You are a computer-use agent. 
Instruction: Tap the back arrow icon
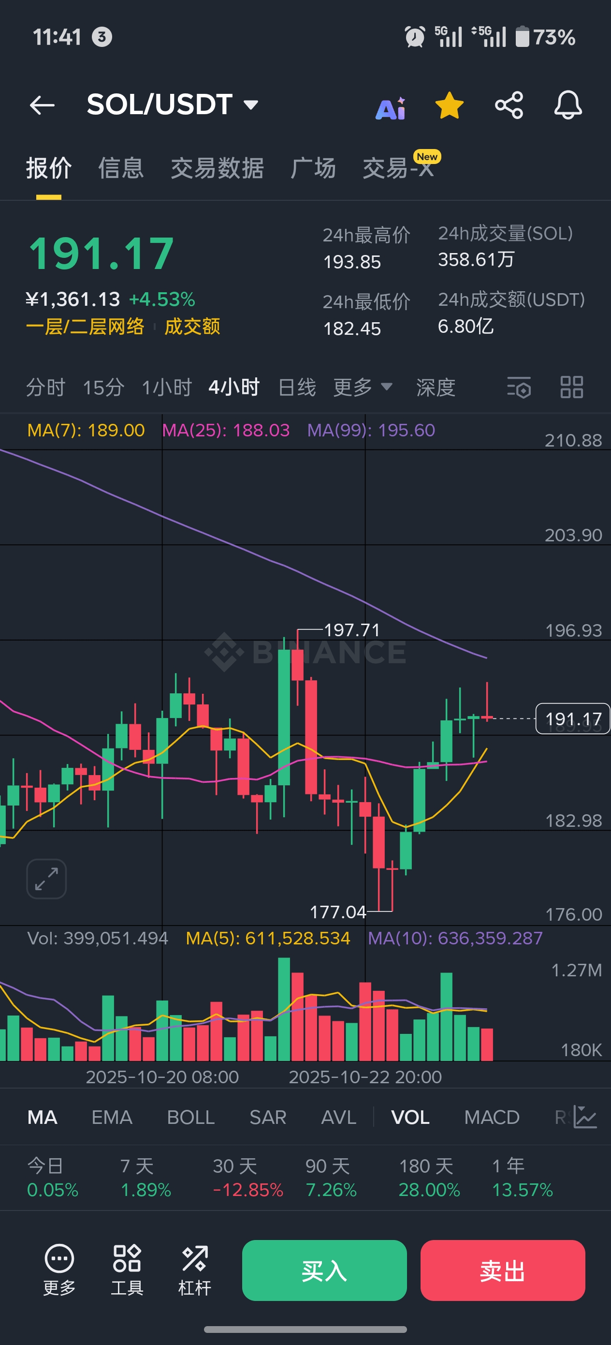42,105
